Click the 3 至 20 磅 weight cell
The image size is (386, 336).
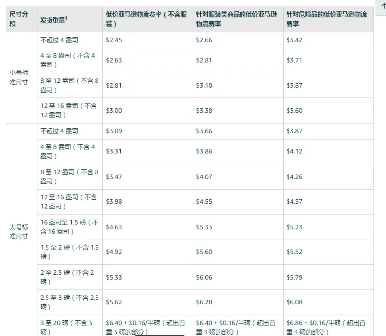click(70, 326)
